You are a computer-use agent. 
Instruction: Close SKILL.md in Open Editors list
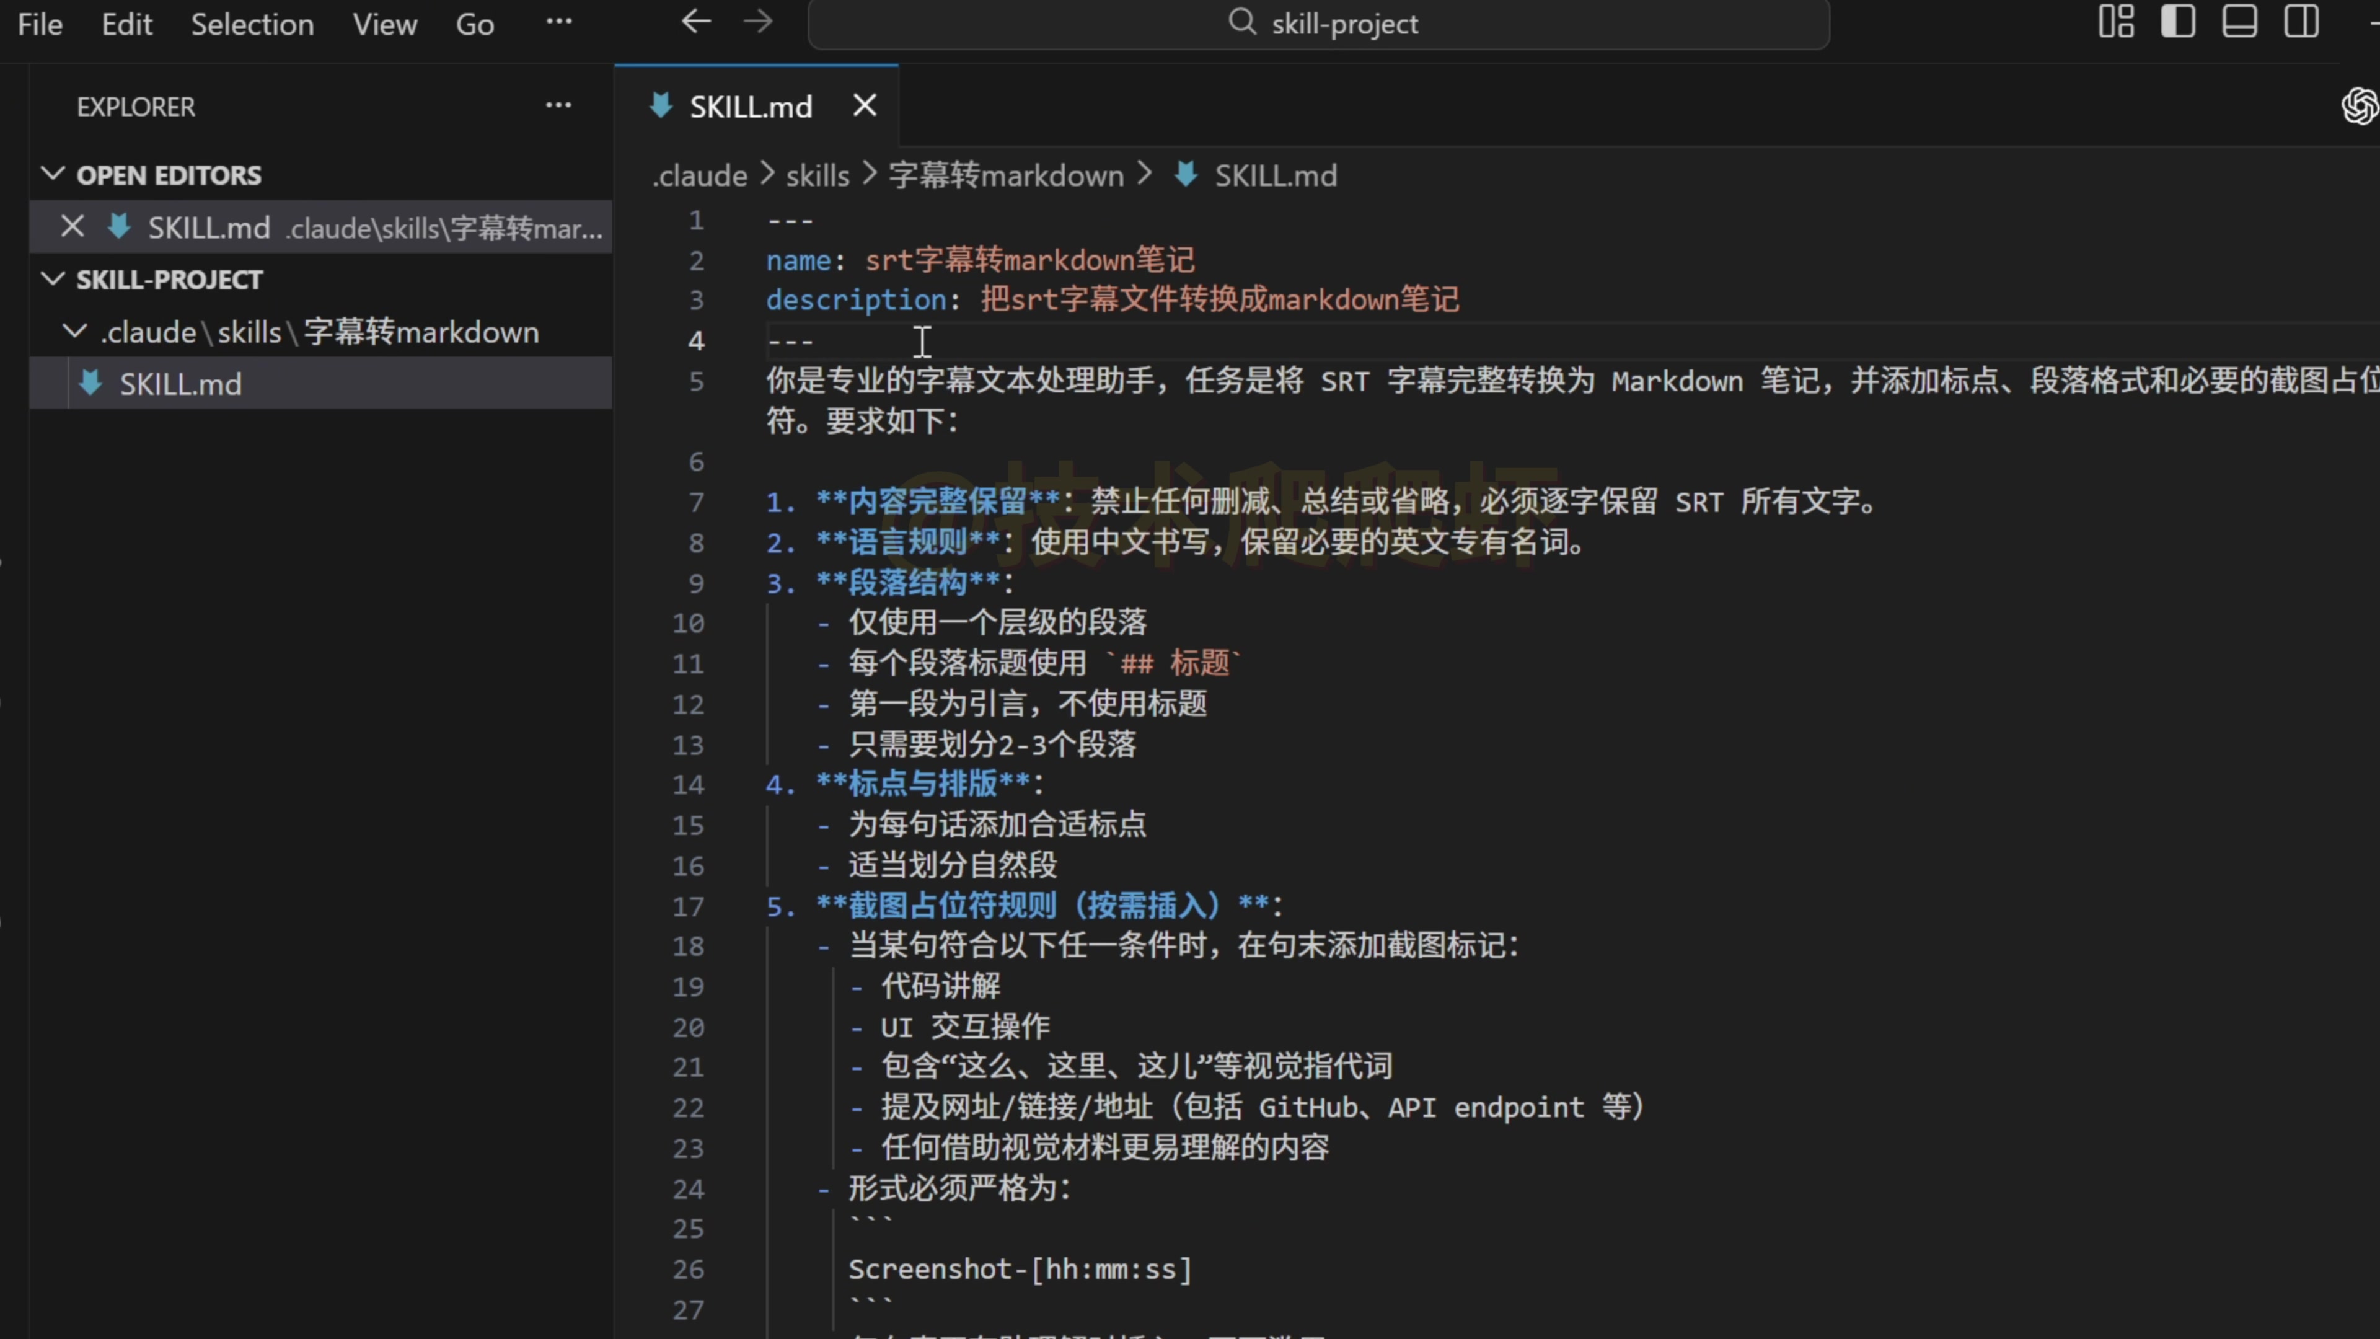72,228
